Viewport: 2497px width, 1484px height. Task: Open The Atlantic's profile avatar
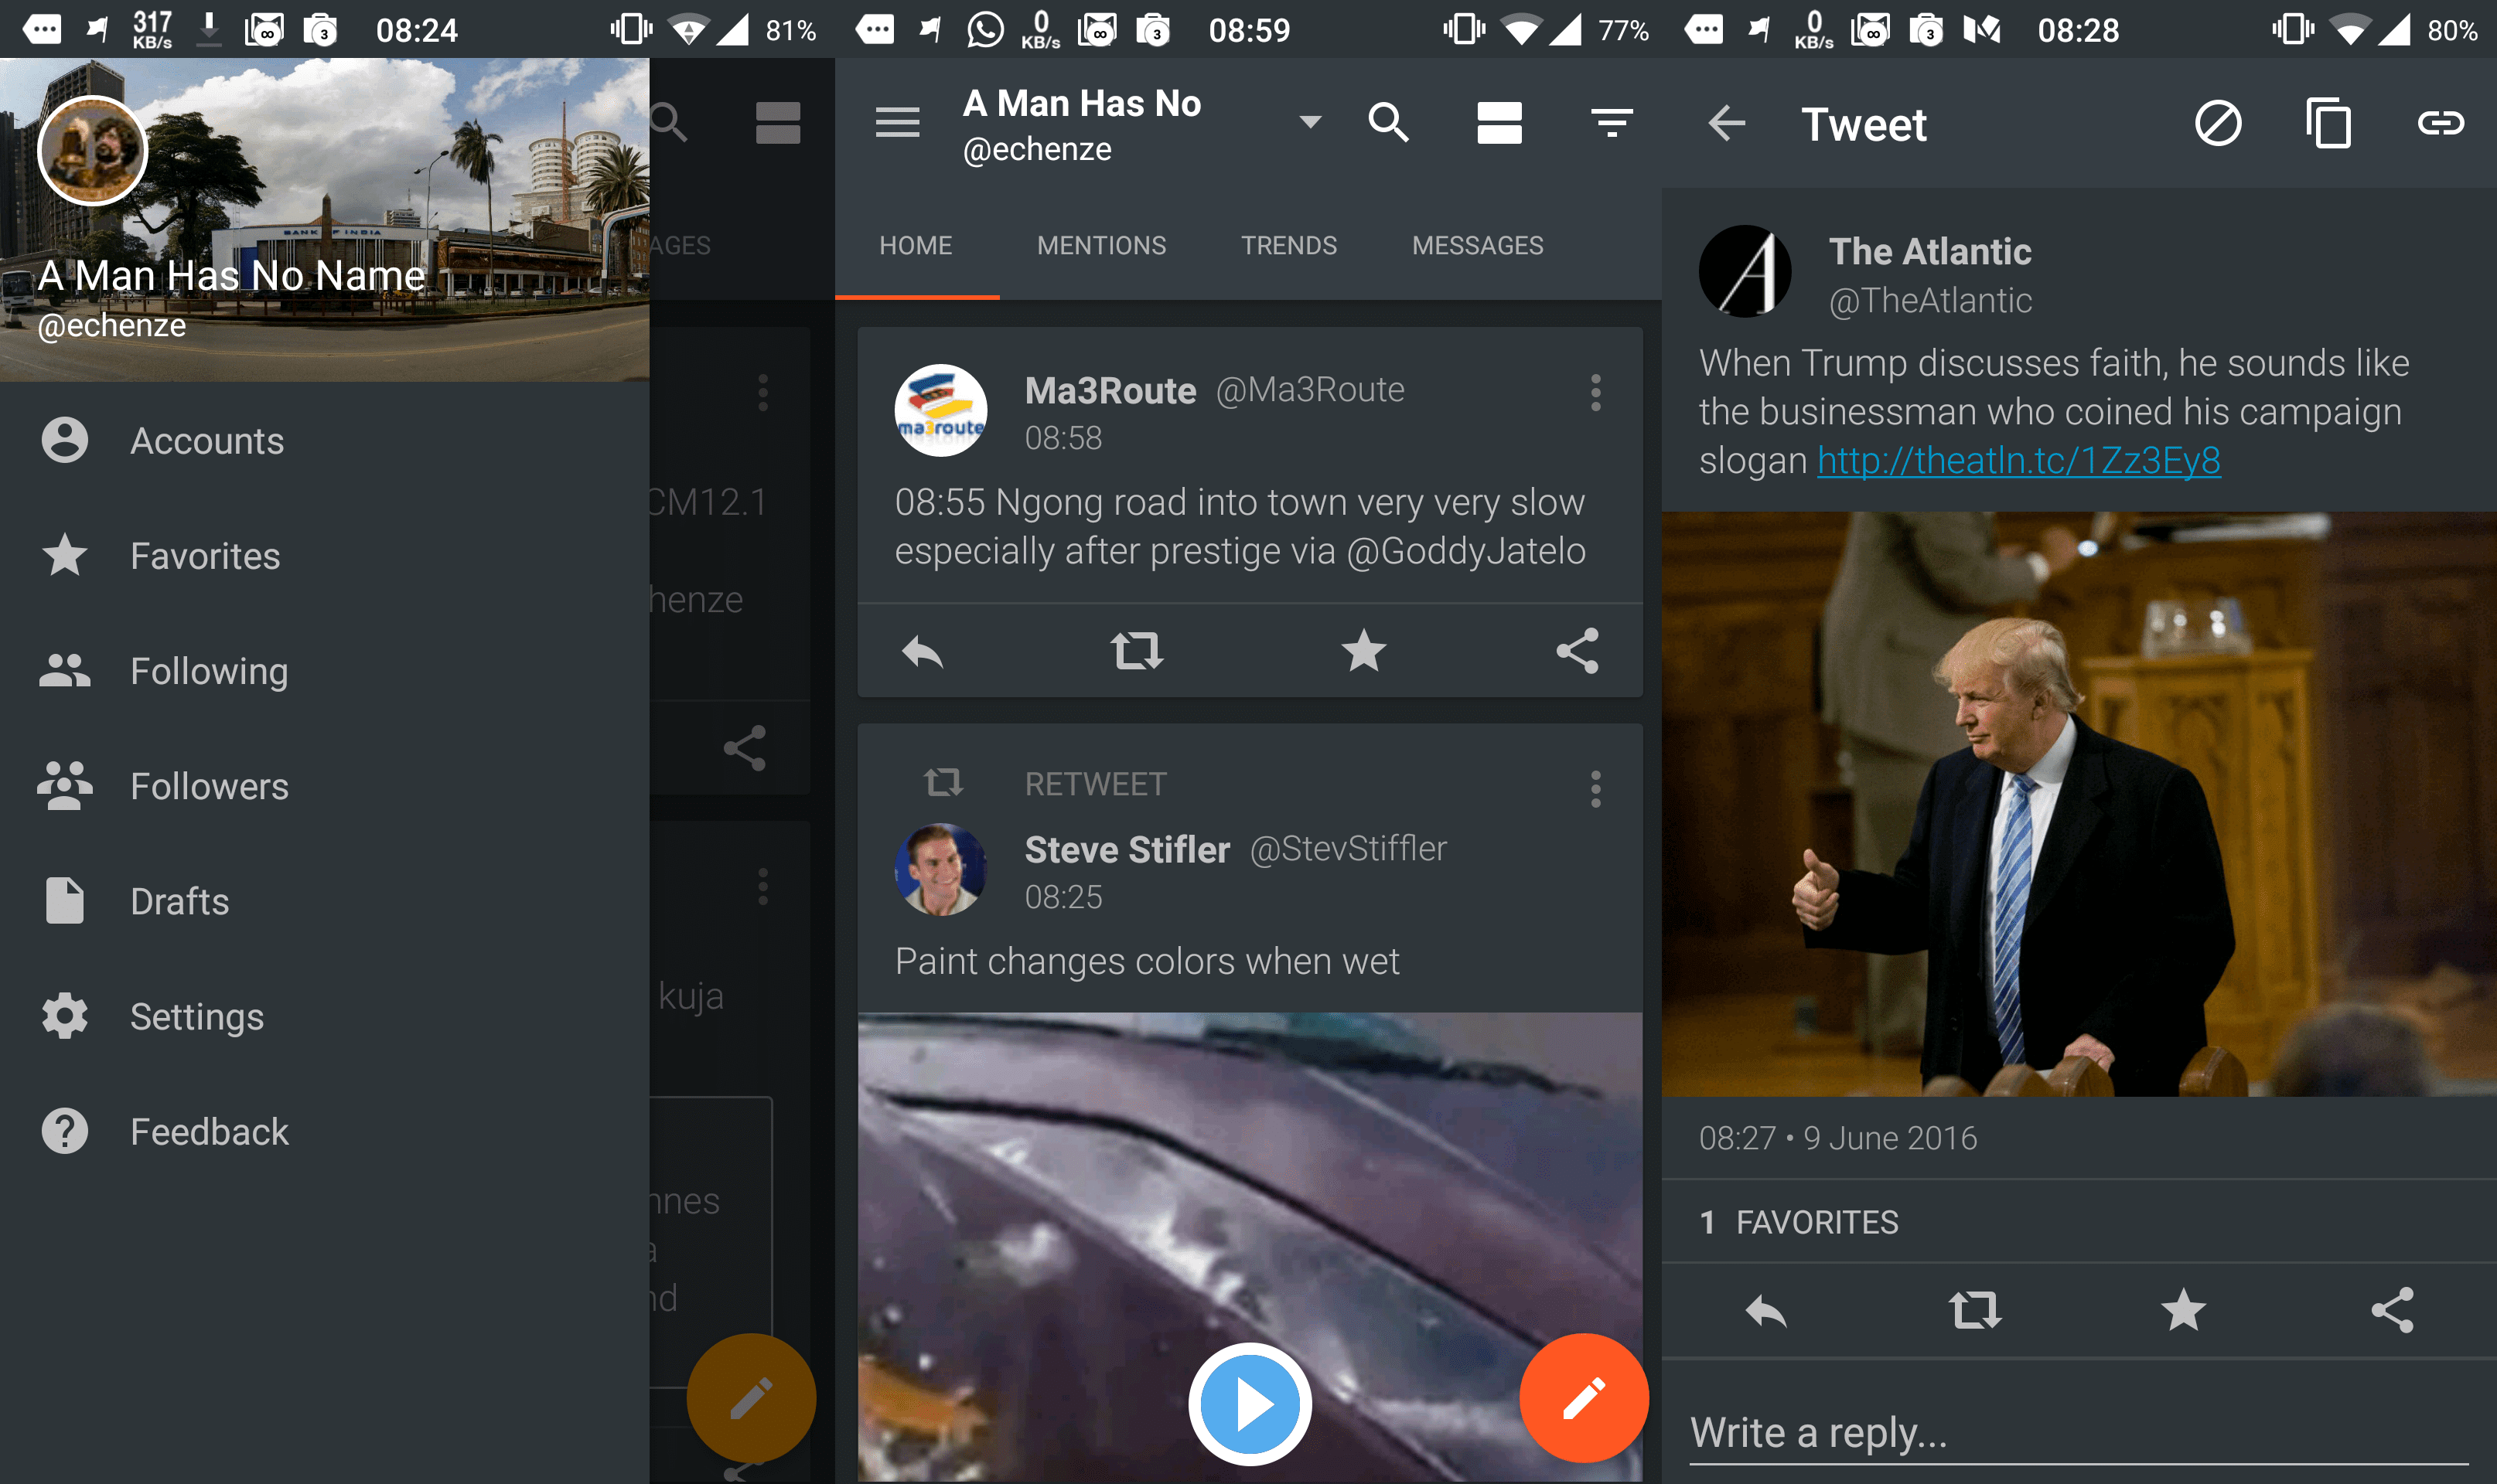click(1745, 271)
